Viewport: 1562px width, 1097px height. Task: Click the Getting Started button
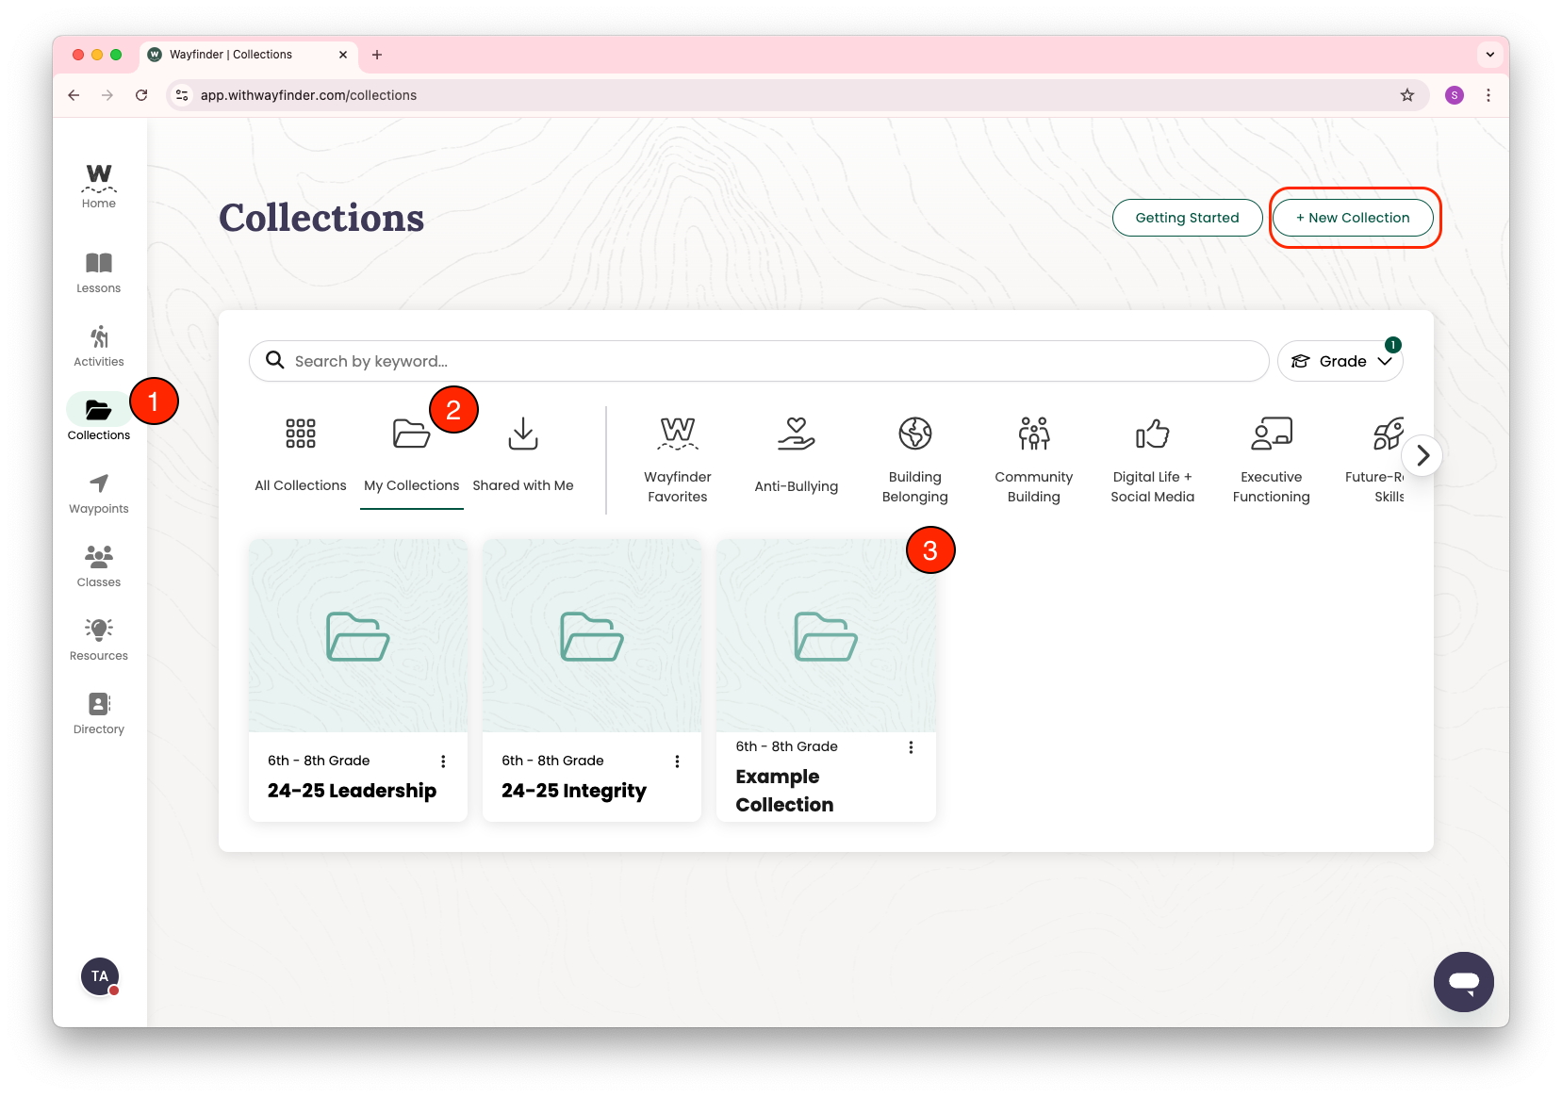[1187, 218]
